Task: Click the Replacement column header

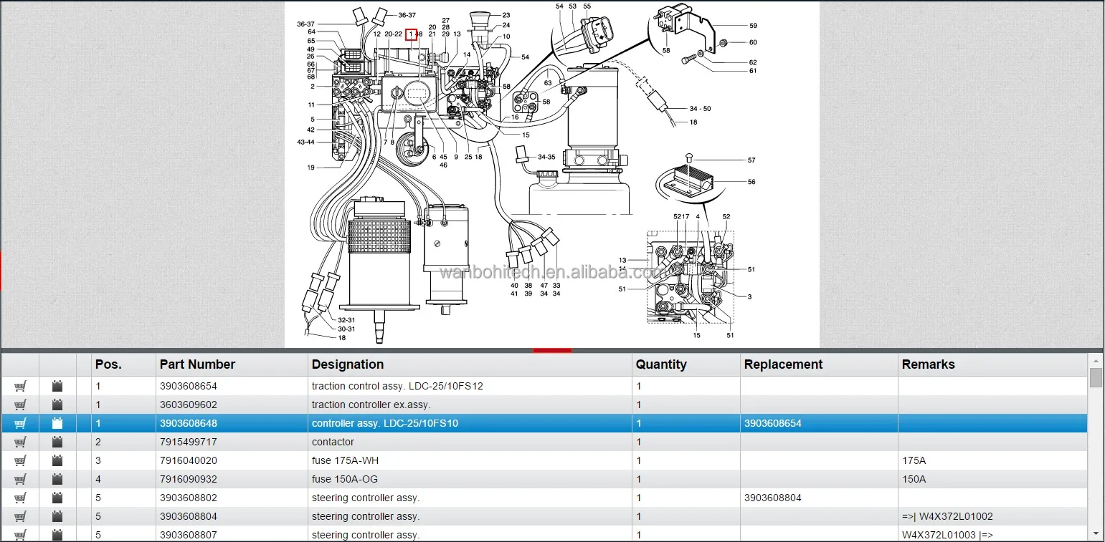Action: [819, 364]
